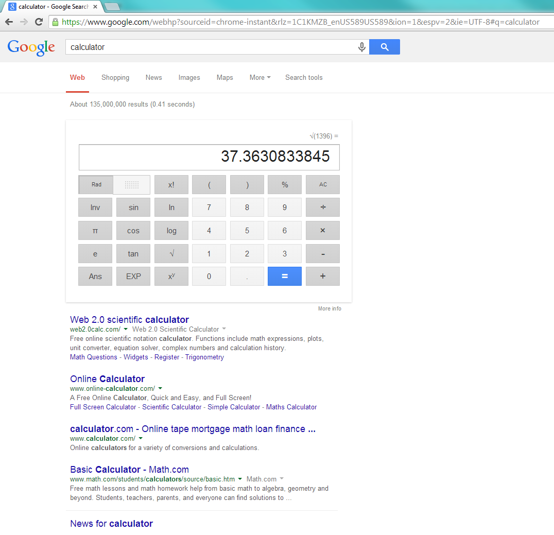Screen dimensions: 554x535
Task: Switch to the Maps tab
Action: [224, 77]
